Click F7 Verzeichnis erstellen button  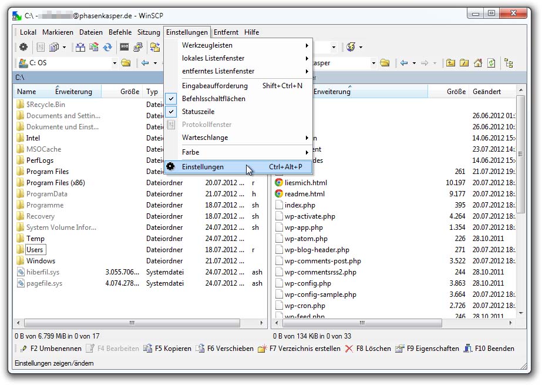(299, 349)
